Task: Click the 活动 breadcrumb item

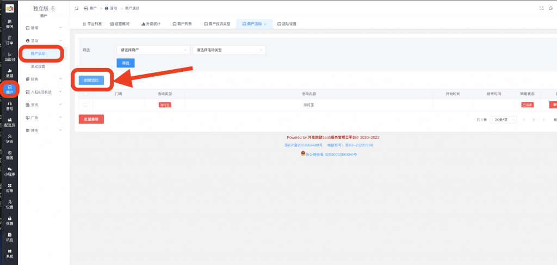Action: [111, 8]
